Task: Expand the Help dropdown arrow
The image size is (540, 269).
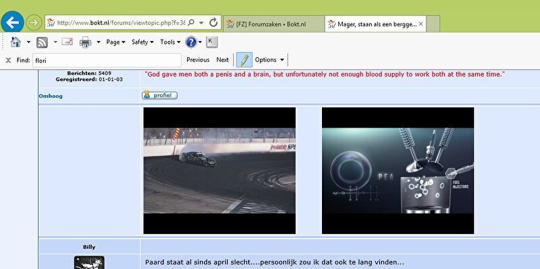Action: 200,42
